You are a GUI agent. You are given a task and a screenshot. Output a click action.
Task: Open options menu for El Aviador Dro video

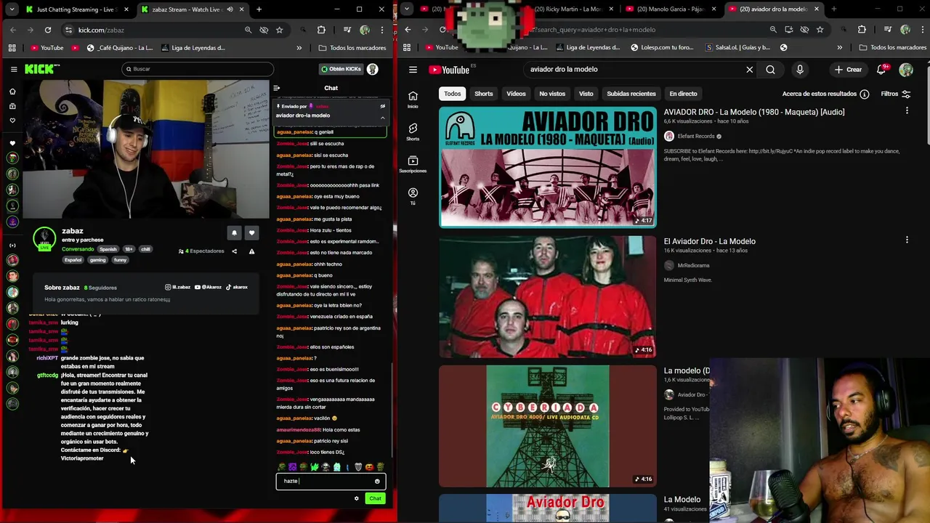[x=907, y=240]
